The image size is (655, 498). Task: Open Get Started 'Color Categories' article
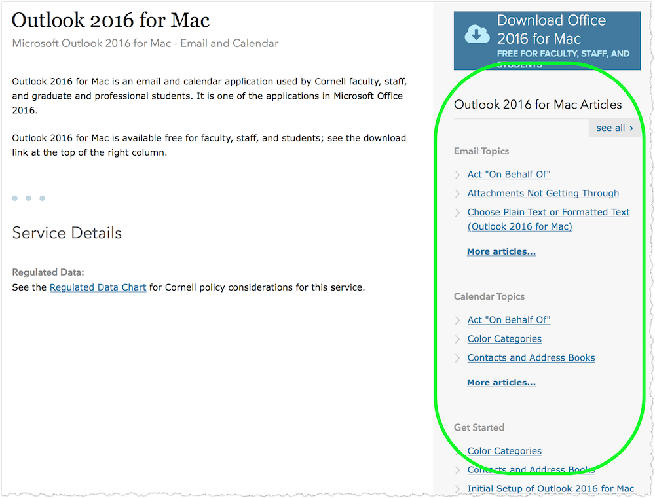504,451
